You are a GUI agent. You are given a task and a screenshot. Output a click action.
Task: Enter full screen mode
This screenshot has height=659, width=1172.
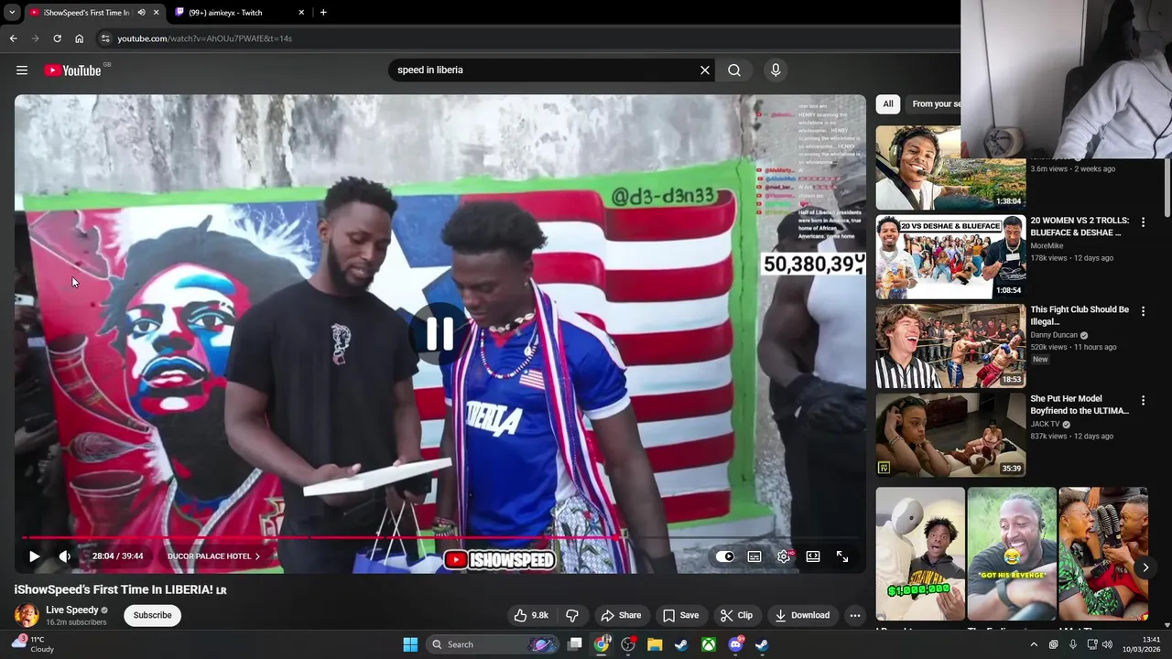[842, 556]
